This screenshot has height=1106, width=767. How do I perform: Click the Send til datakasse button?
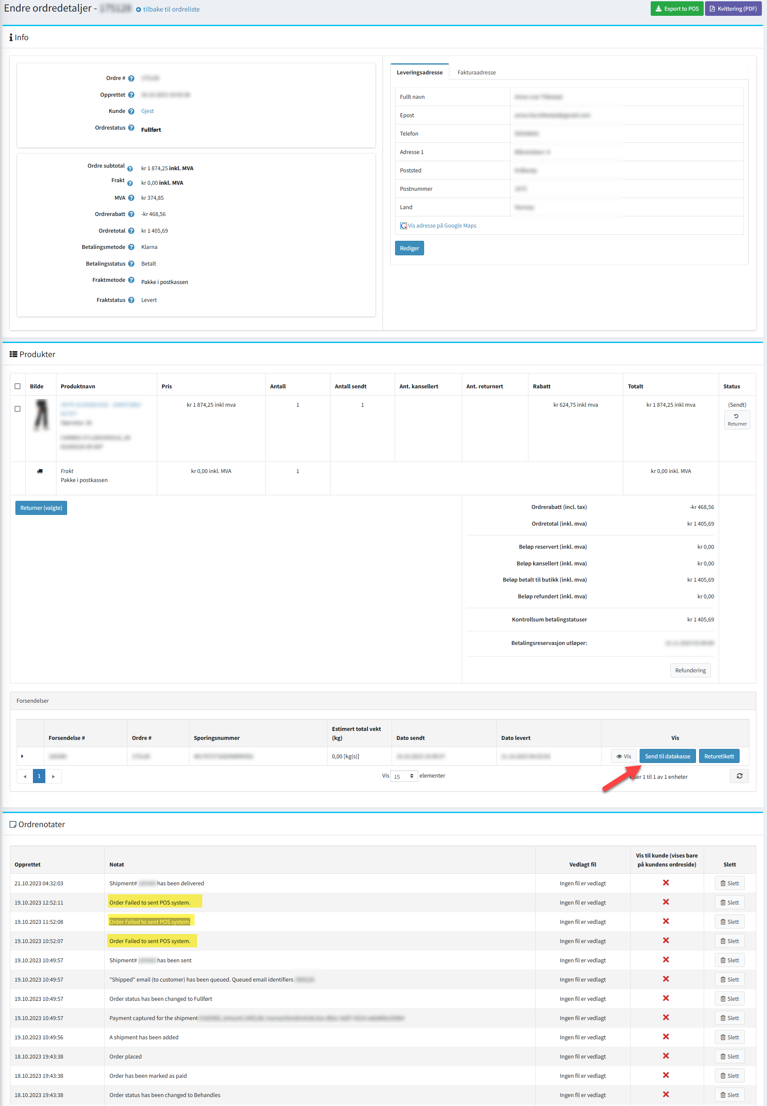667,756
